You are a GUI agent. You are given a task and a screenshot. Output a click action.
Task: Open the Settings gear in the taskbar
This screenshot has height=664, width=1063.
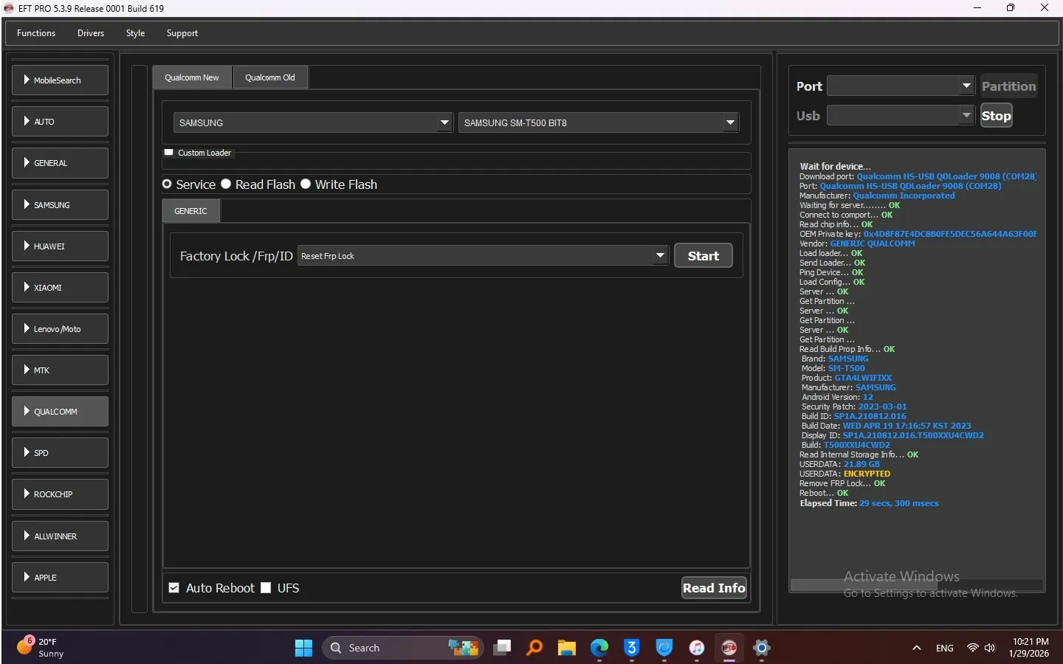(761, 648)
